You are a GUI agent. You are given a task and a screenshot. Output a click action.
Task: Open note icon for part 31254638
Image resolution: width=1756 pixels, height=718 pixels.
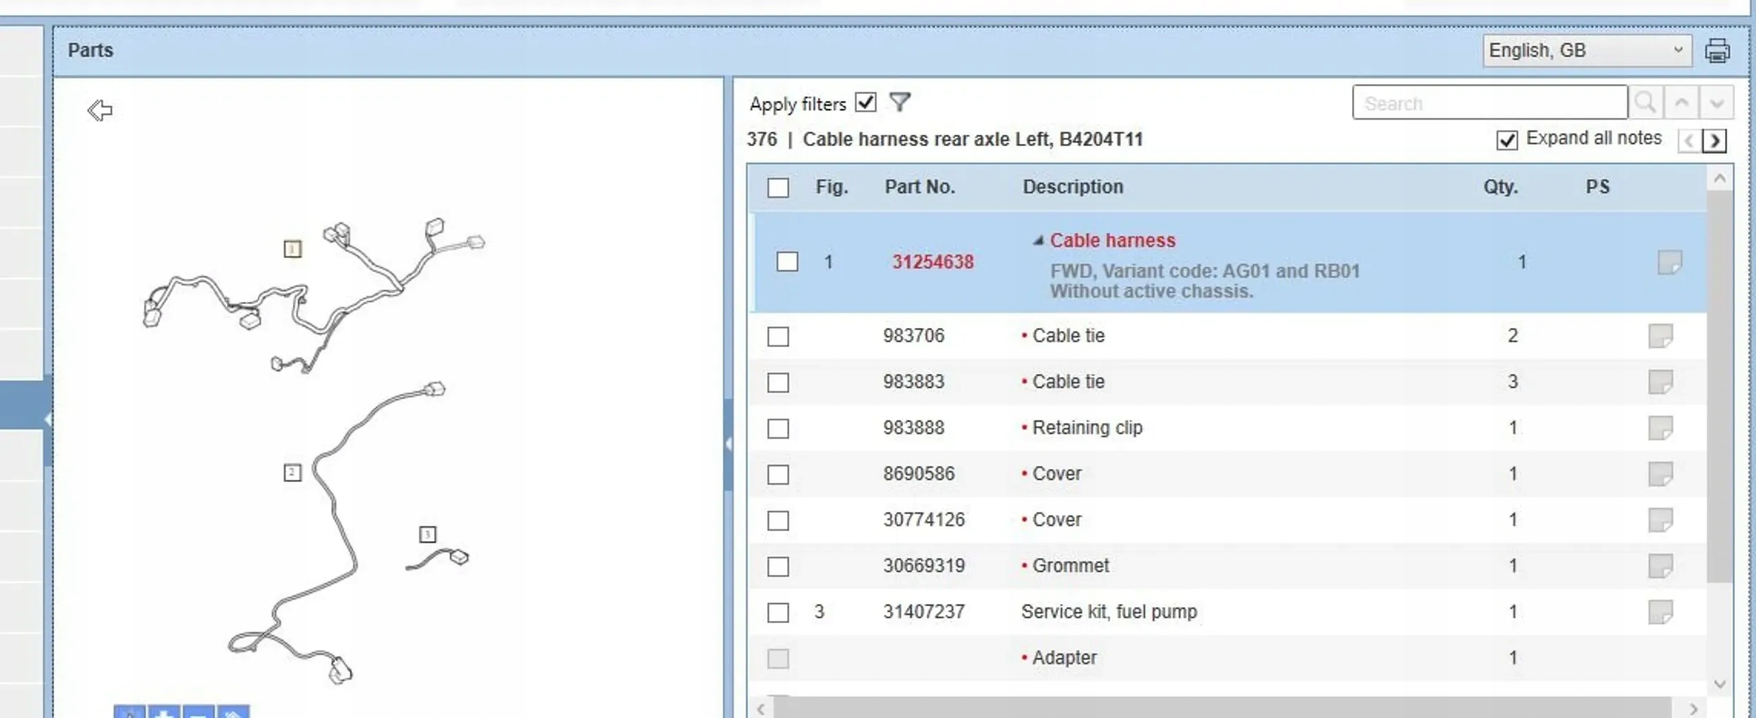coord(1670,262)
